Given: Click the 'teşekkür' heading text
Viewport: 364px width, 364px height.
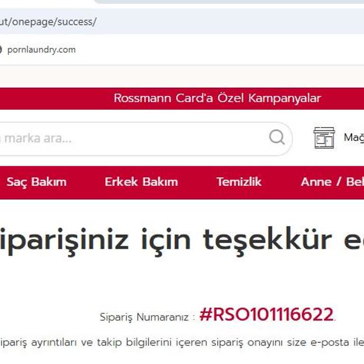Looking at the screenshot, I should [267, 240].
